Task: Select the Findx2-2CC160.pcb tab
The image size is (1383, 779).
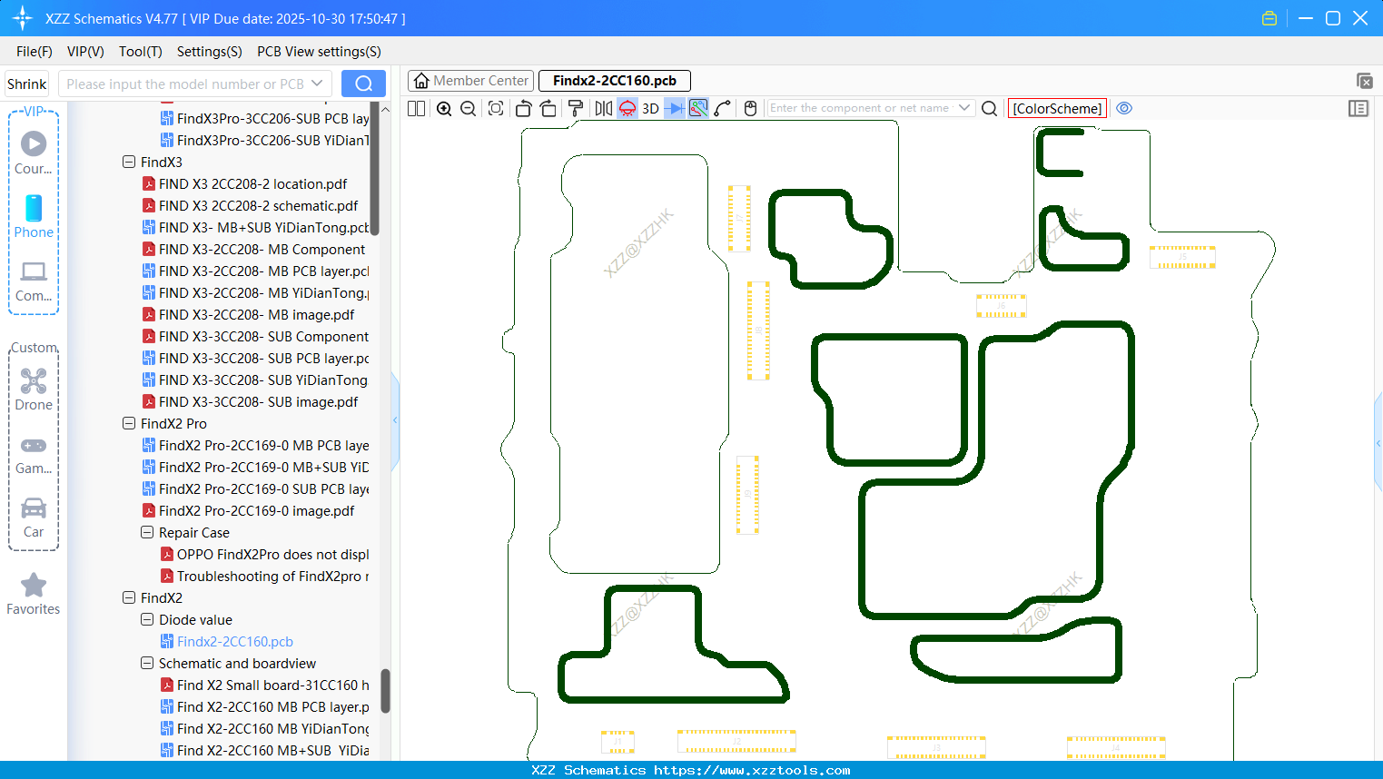Action: [615, 81]
